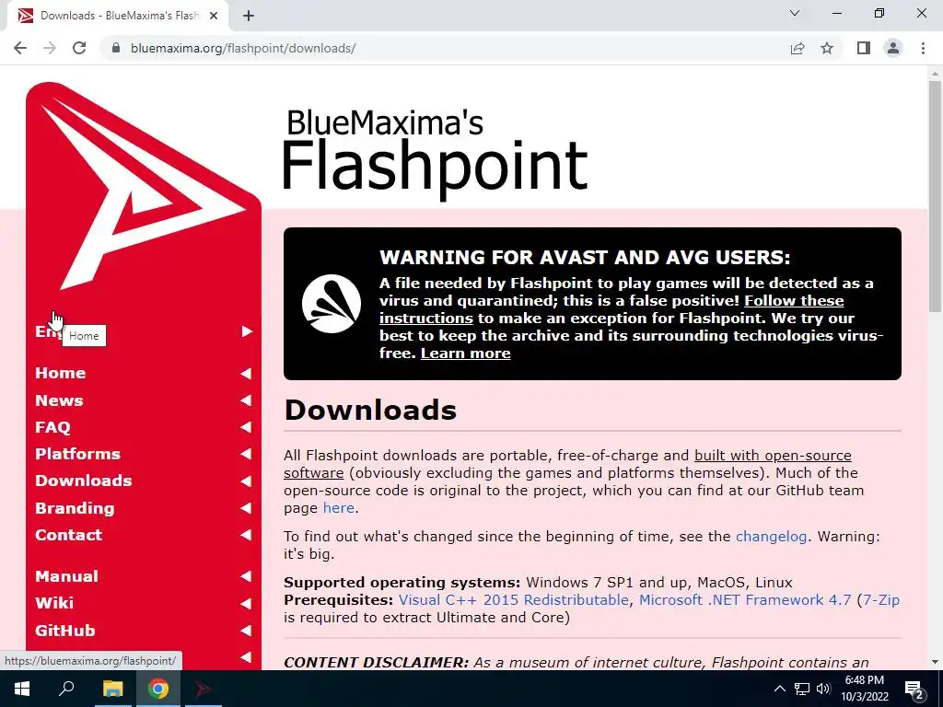
Task: Expand the language selector arrow
Action: 247,331
